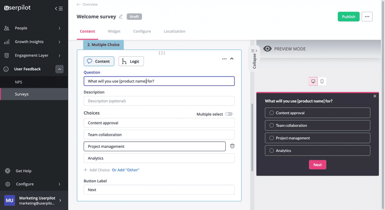The height and width of the screenshot is (210, 385).
Task: Open the question Logic button
Action: [131, 61]
